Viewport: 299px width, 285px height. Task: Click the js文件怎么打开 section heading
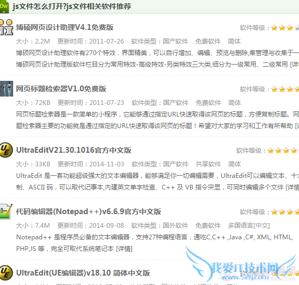coord(71,6)
